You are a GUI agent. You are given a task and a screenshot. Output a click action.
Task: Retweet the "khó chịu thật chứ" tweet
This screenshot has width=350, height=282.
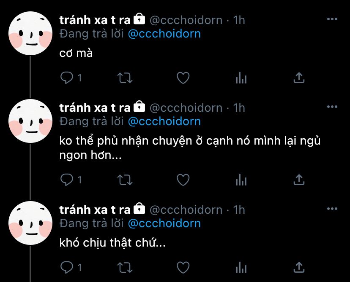pyautogui.click(x=125, y=267)
